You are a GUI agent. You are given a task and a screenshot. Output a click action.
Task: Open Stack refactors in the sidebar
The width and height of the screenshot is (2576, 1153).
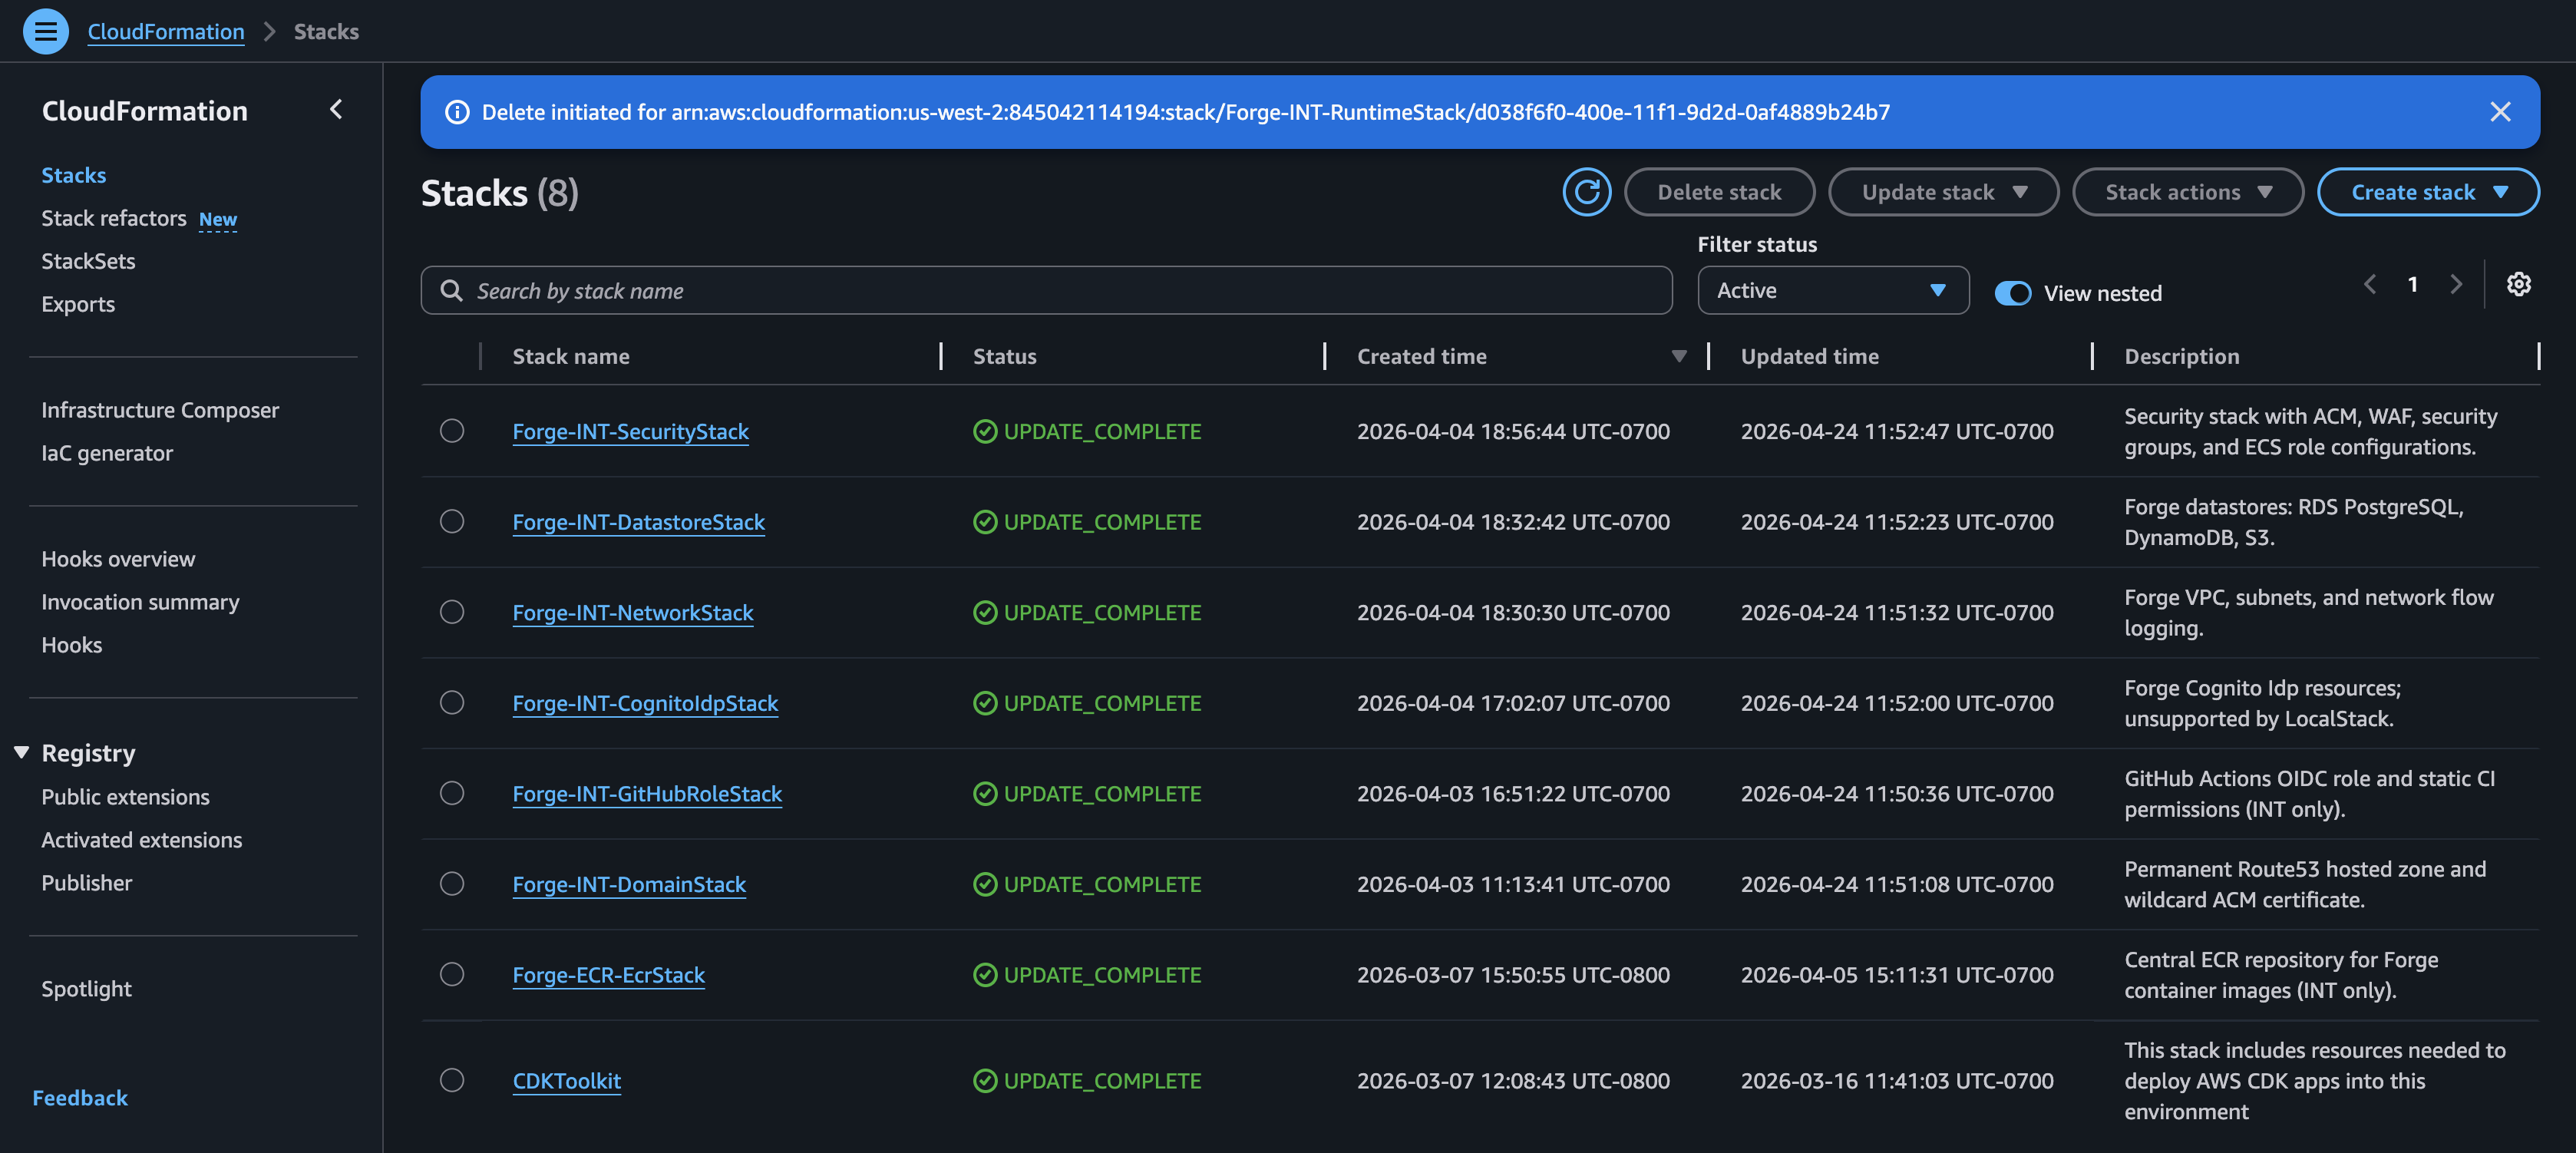pos(114,218)
